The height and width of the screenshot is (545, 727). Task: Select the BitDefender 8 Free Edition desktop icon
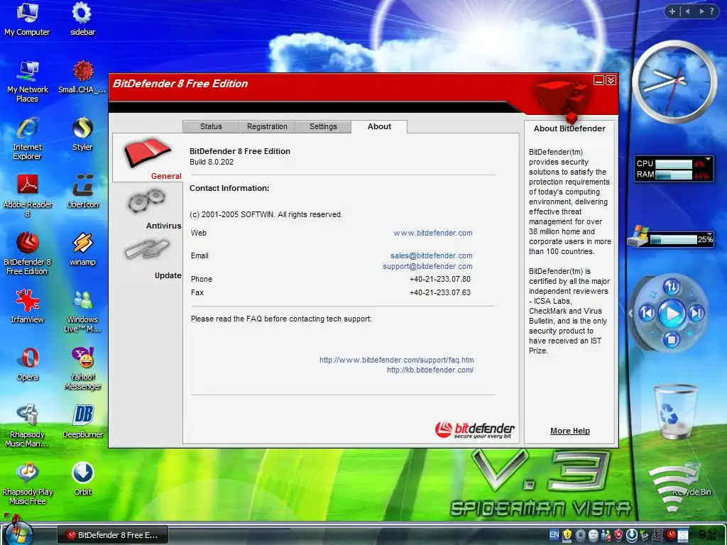click(28, 253)
